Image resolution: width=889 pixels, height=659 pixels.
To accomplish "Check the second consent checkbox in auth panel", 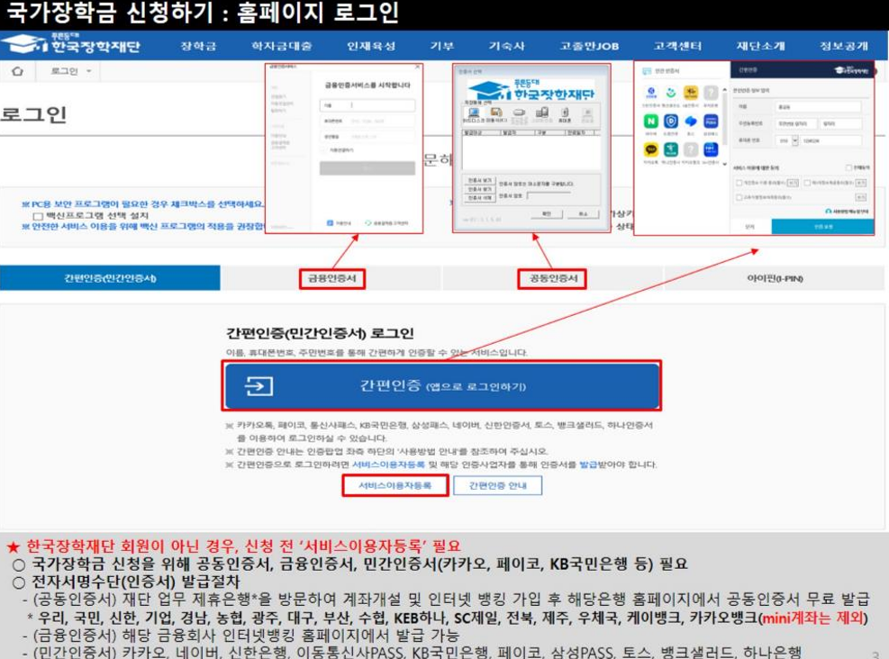I will 805,182.
